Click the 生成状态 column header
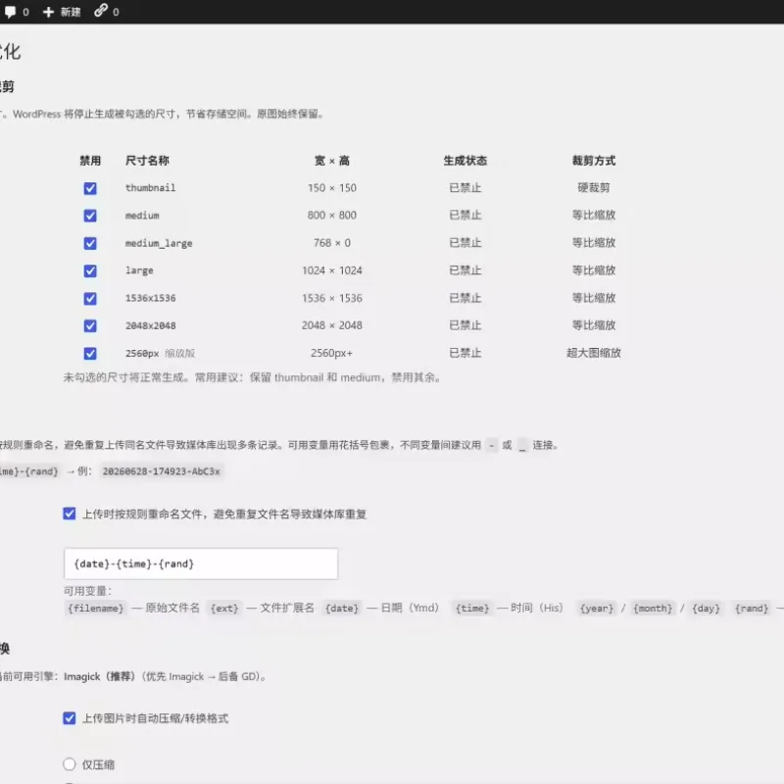784x784 pixels. pos(465,161)
